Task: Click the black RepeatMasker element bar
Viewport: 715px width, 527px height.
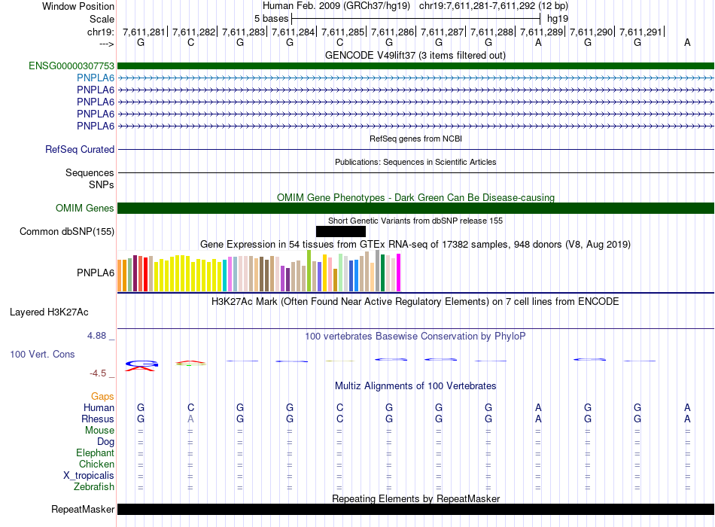Action: (415, 510)
